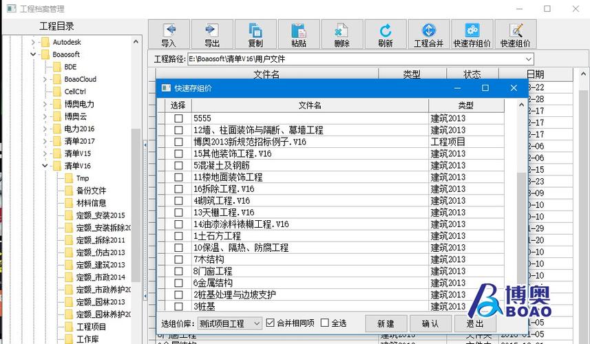The image size is (590, 344).
Task: Select the BoaoCloud folder
Action: [x=75, y=79]
